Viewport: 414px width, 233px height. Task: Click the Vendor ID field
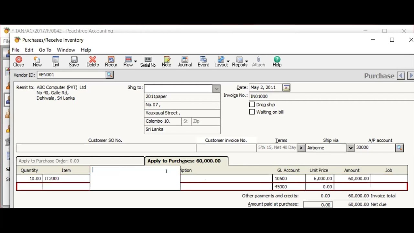pyautogui.click(x=71, y=75)
